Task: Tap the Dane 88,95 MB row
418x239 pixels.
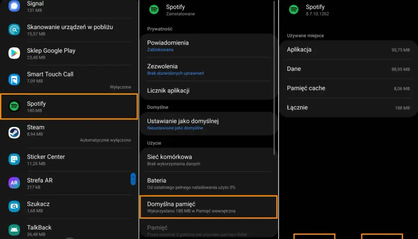Action: coord(348,69)
